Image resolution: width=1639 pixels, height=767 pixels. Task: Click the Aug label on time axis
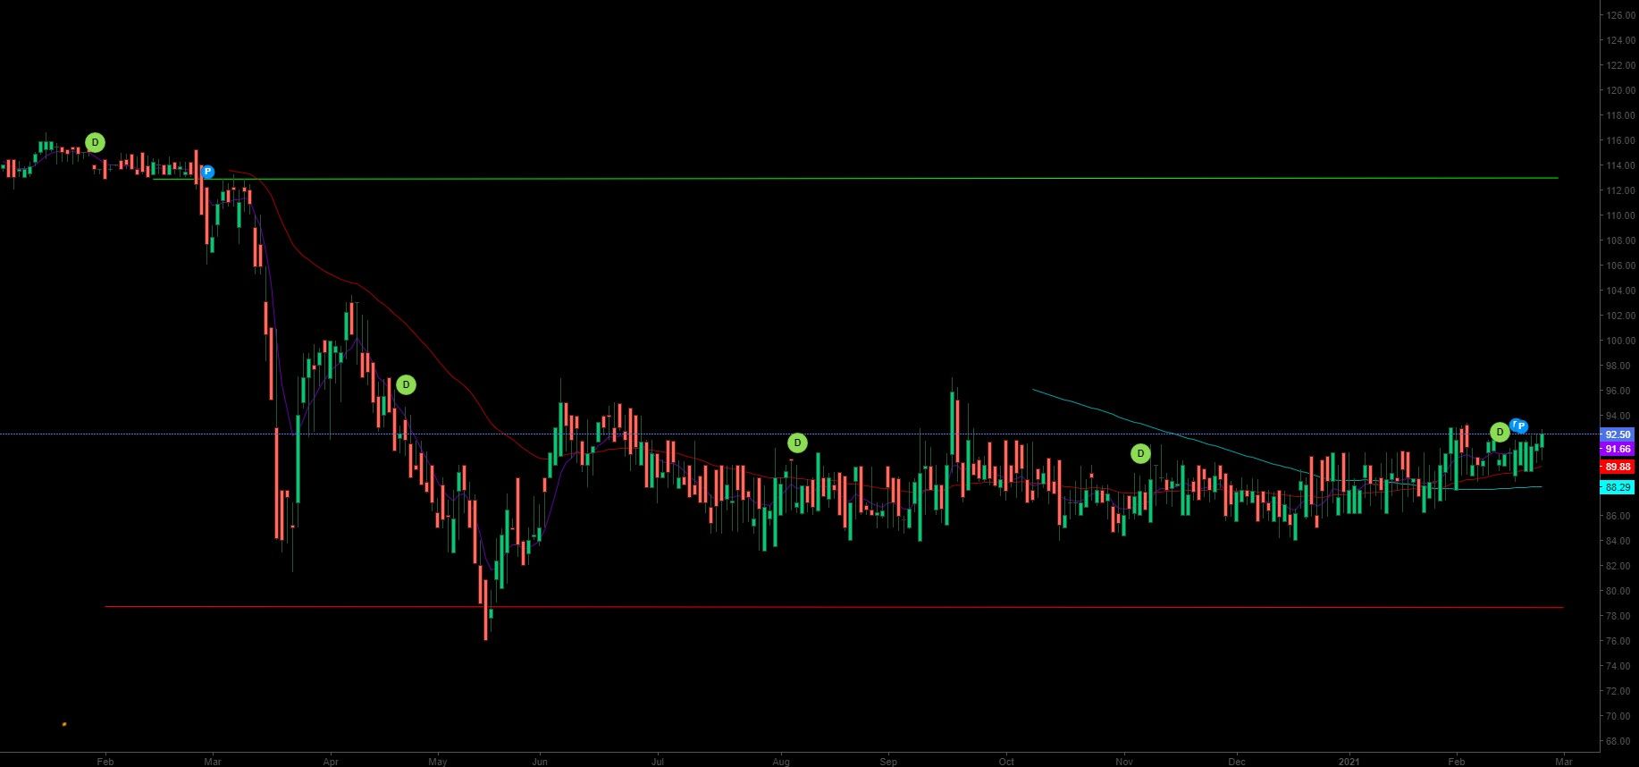(x=781, y=762)
